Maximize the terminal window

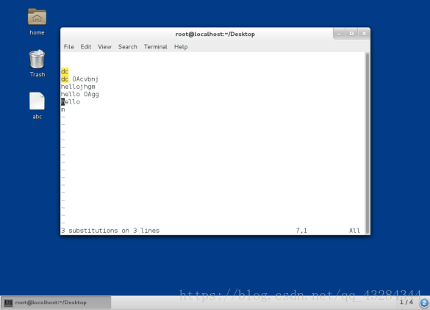351,34
